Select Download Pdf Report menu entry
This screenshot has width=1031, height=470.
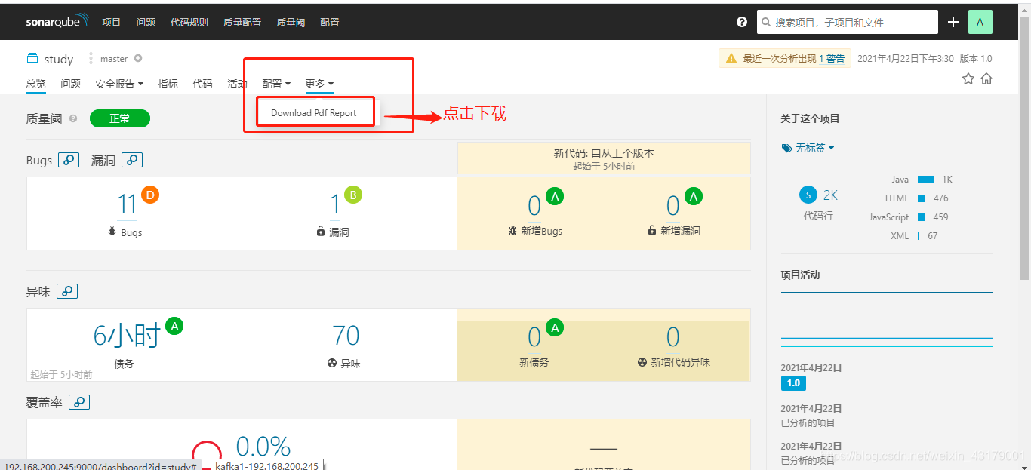313,113
